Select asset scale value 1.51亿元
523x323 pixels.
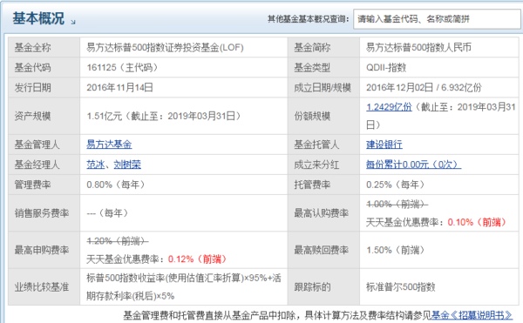pyautogui.click(x=105, y=116)
